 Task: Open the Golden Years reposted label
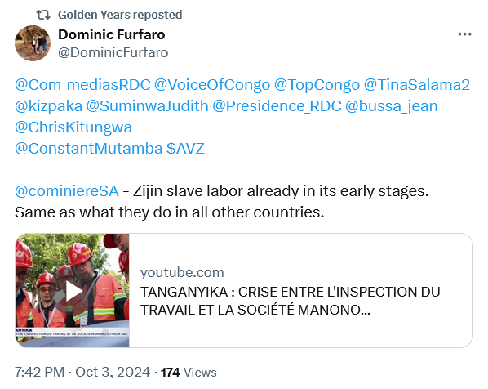[x=120, y=15]
